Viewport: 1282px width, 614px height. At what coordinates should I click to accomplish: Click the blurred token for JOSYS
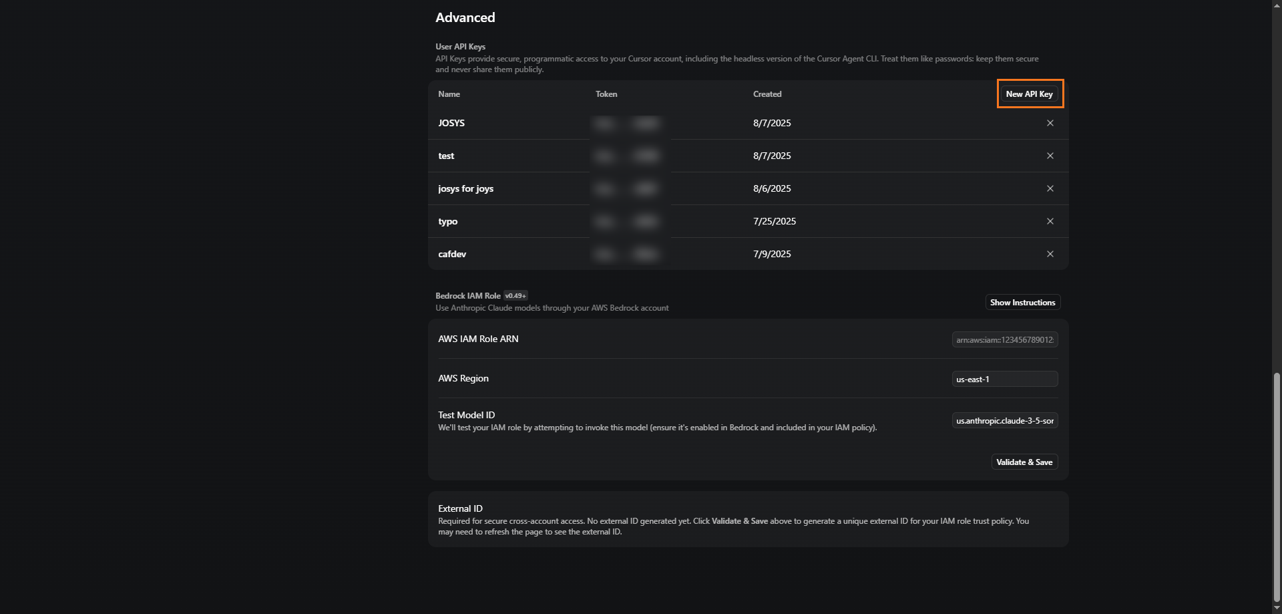[x=627, y=123]
